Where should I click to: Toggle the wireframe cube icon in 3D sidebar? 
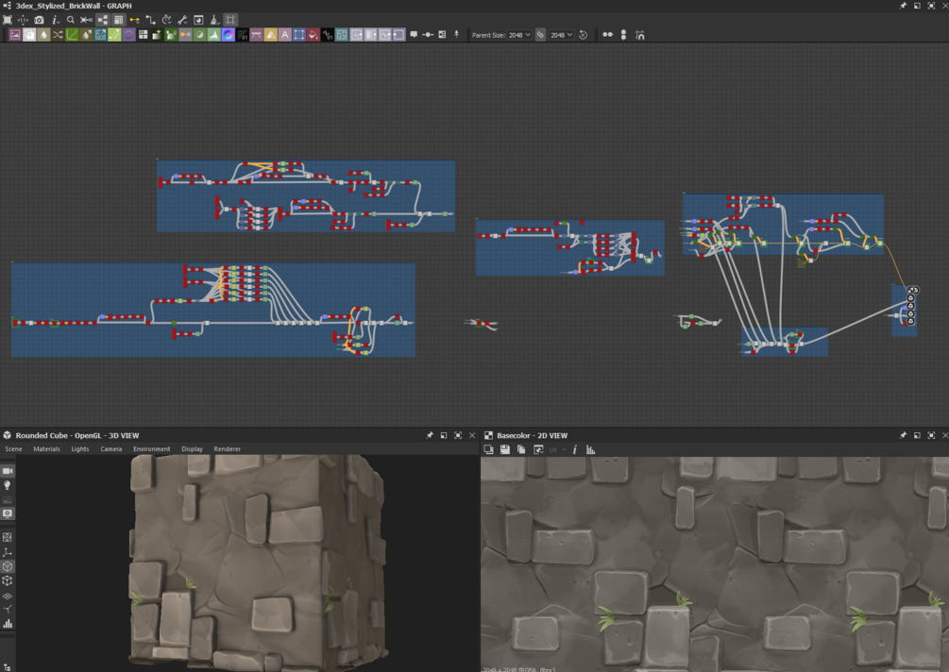(x=8, y=580)
